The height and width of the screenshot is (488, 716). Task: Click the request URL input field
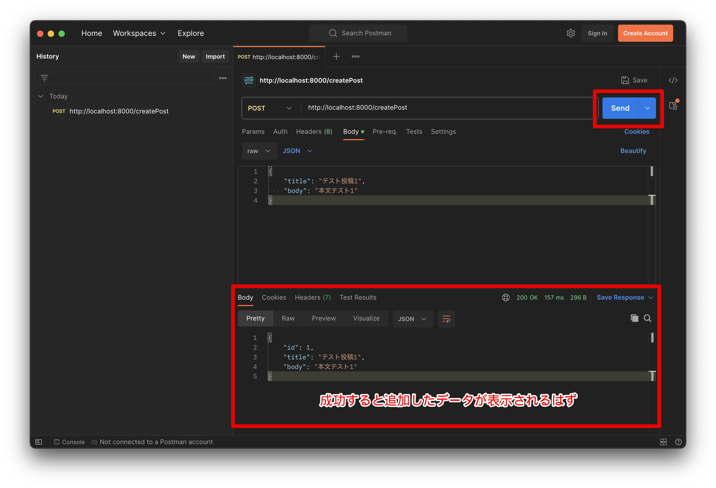tap(448, 108)
